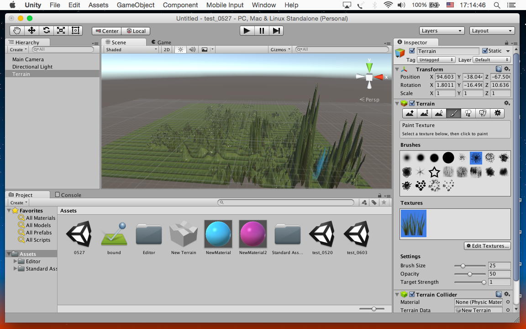Switch to the Console tab
This screenshot has height=329, width=526.
point(68,195)
